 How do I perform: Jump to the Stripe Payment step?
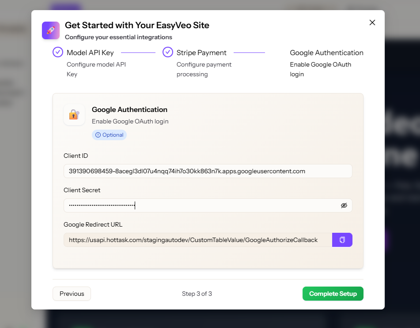[201, 53]
